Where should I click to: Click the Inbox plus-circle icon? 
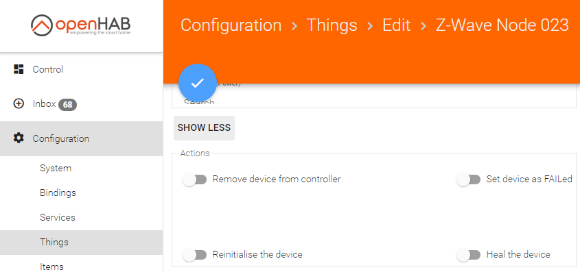tap(19, 103)
